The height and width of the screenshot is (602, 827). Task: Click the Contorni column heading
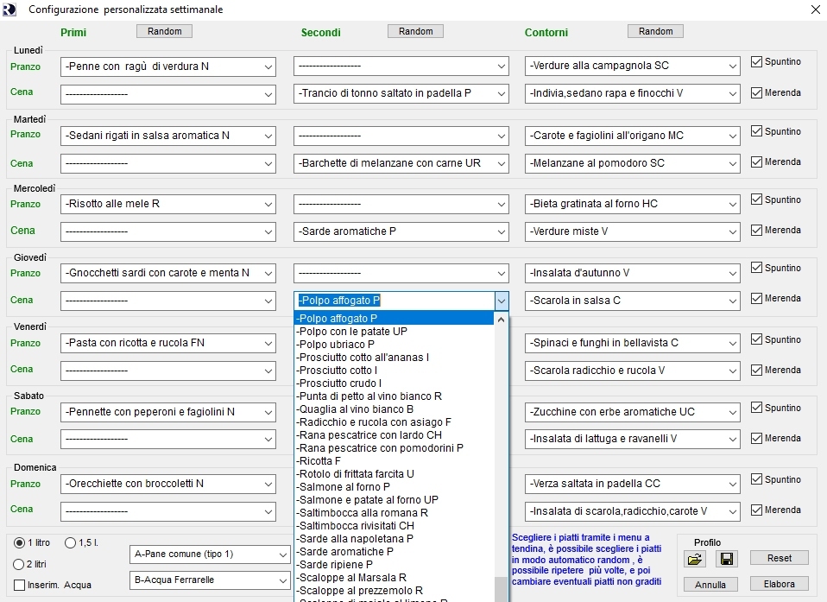coord(546,33)
